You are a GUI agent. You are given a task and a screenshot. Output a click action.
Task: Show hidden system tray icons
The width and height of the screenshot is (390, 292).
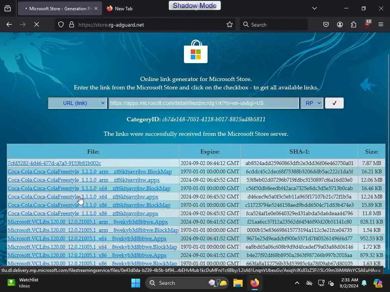pyautogui.click(x=297, y=283)
